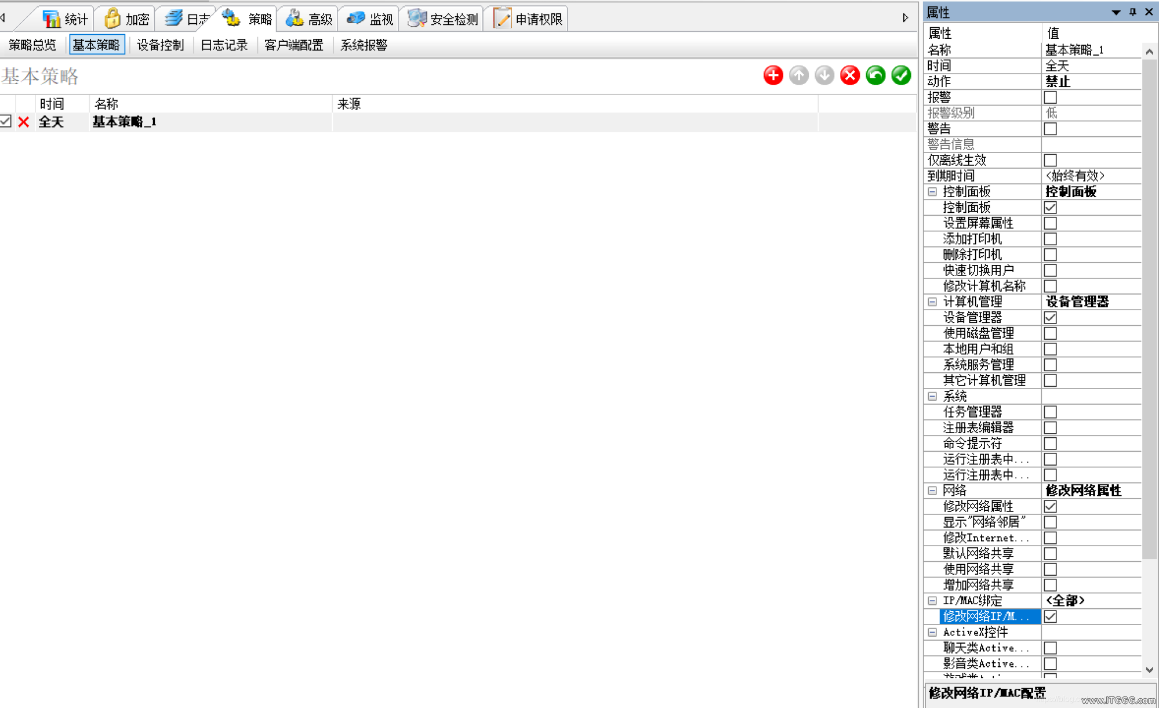Switch to 策略总览 sub-tab

(x=32, y=45)
